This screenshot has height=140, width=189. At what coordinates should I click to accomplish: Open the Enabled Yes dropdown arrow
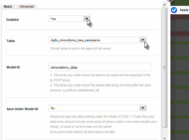86,19
